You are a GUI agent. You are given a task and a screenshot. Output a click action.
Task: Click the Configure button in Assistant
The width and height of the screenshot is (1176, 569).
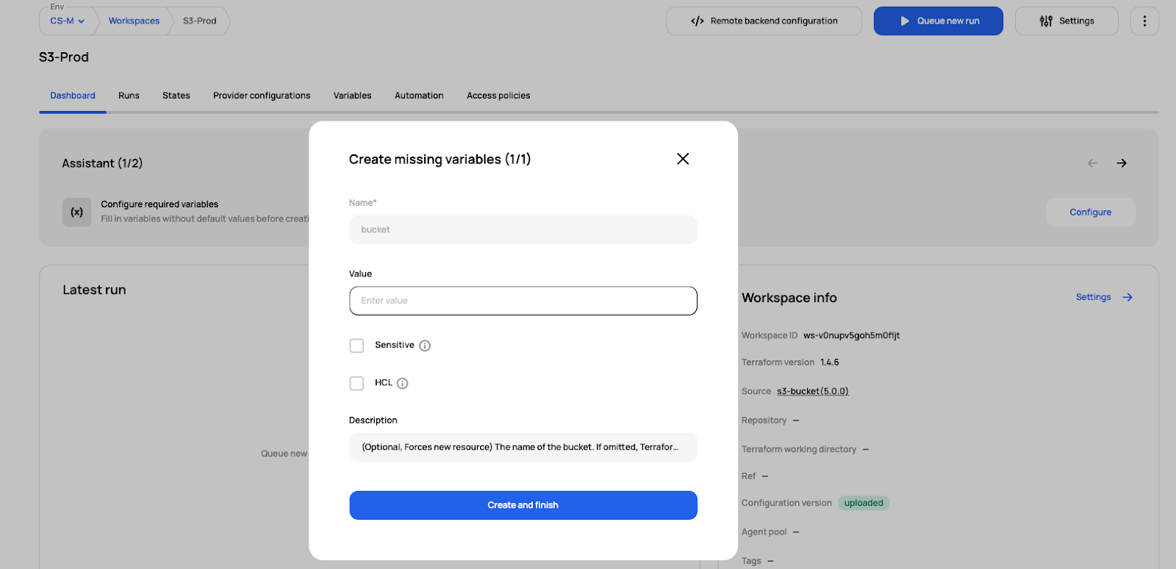pos(1091,212)
